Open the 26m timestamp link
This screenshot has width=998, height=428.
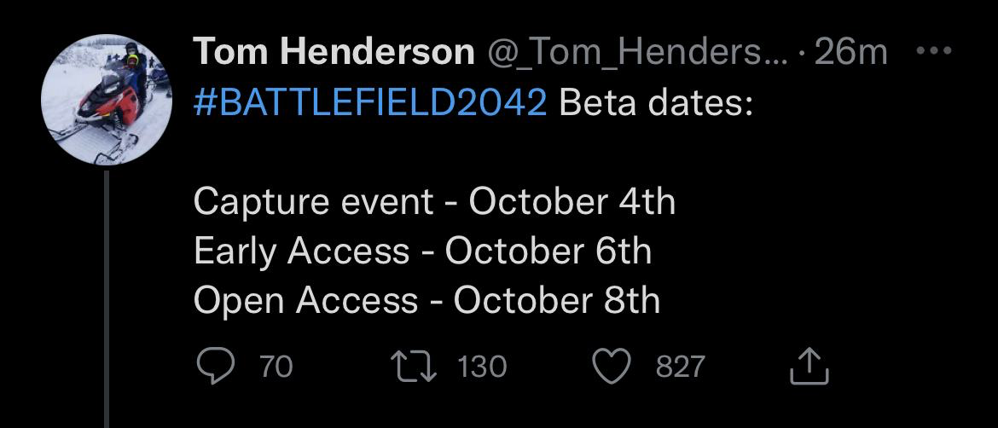point(850,53)
